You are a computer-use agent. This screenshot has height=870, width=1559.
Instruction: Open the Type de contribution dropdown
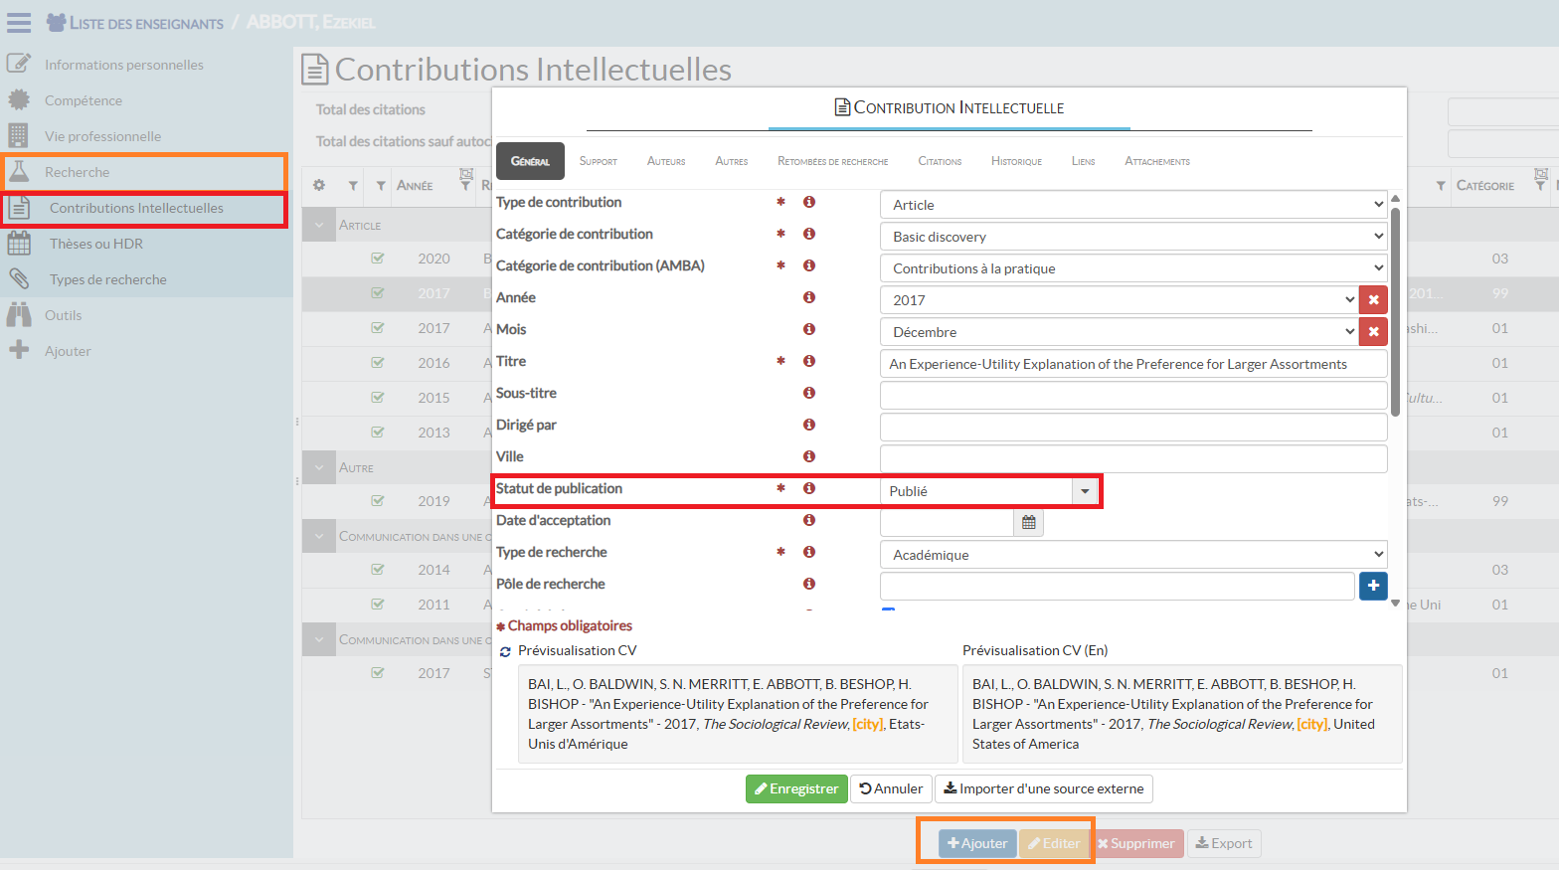tap(1132, 205)
